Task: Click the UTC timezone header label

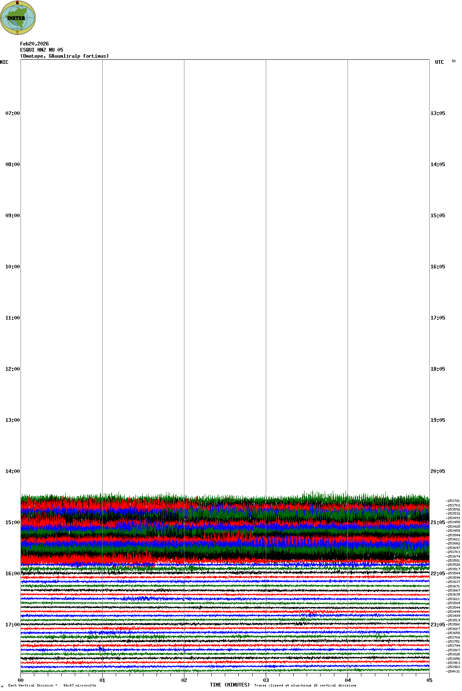Action: [439, 62]
